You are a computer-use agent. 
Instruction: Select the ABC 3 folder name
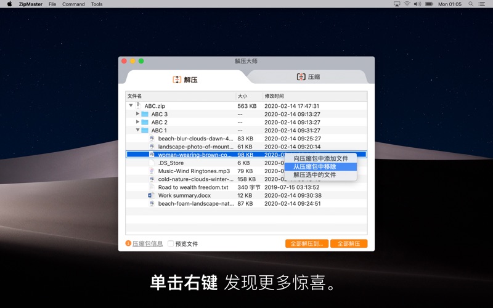[160, 114]
